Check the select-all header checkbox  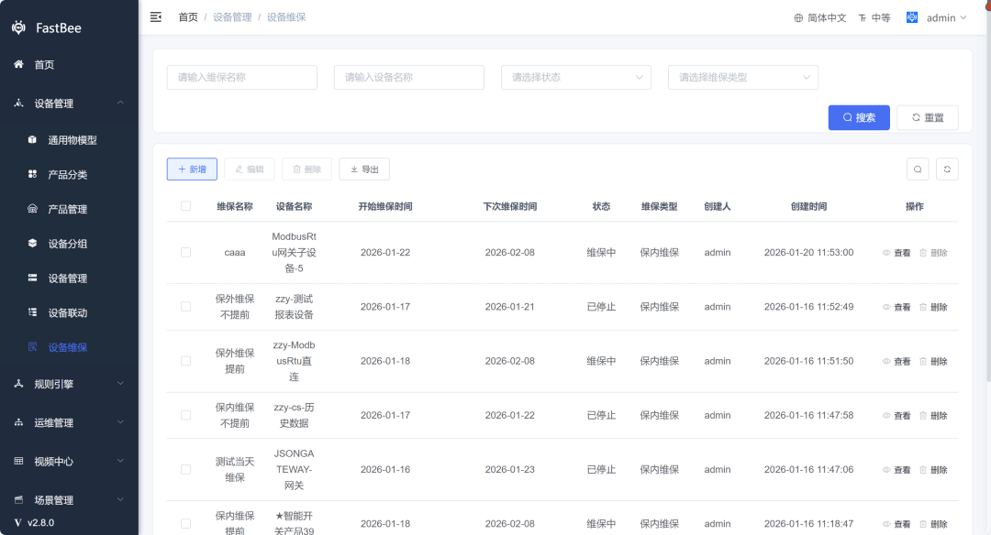[x=185, y=206]
